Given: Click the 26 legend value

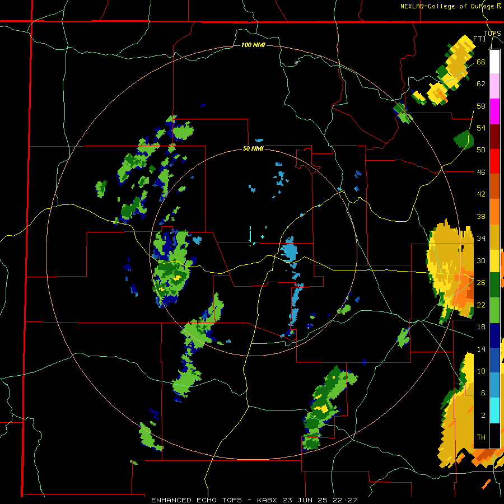Looking at the screenshot, I should 481,283.
